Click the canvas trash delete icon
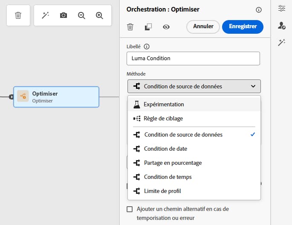292x225 pixels. pos(18,15)
